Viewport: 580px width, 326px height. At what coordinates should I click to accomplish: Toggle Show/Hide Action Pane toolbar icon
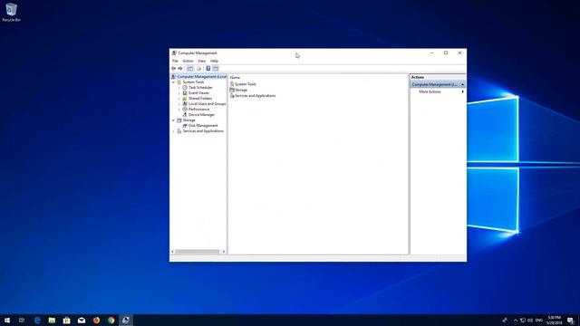(x=216, y=69)
